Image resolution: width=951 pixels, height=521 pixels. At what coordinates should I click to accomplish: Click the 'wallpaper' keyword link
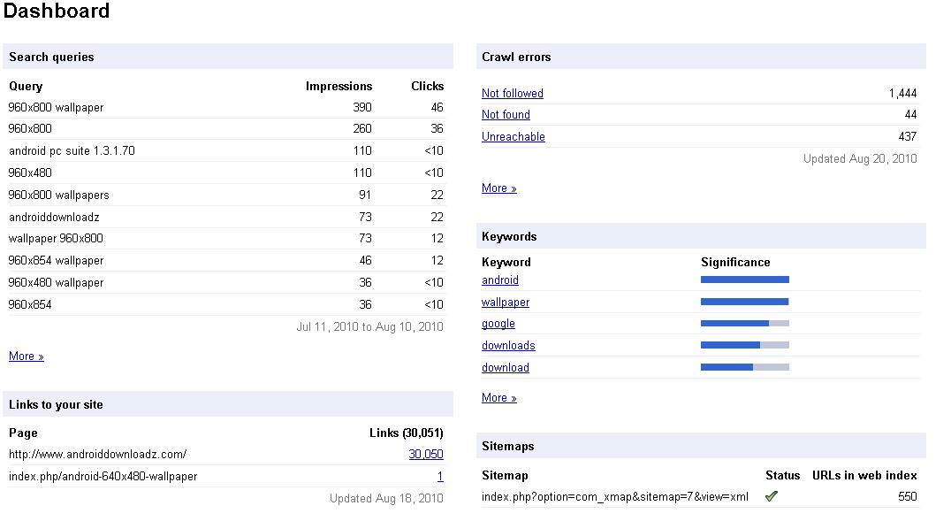coord(506,303)
